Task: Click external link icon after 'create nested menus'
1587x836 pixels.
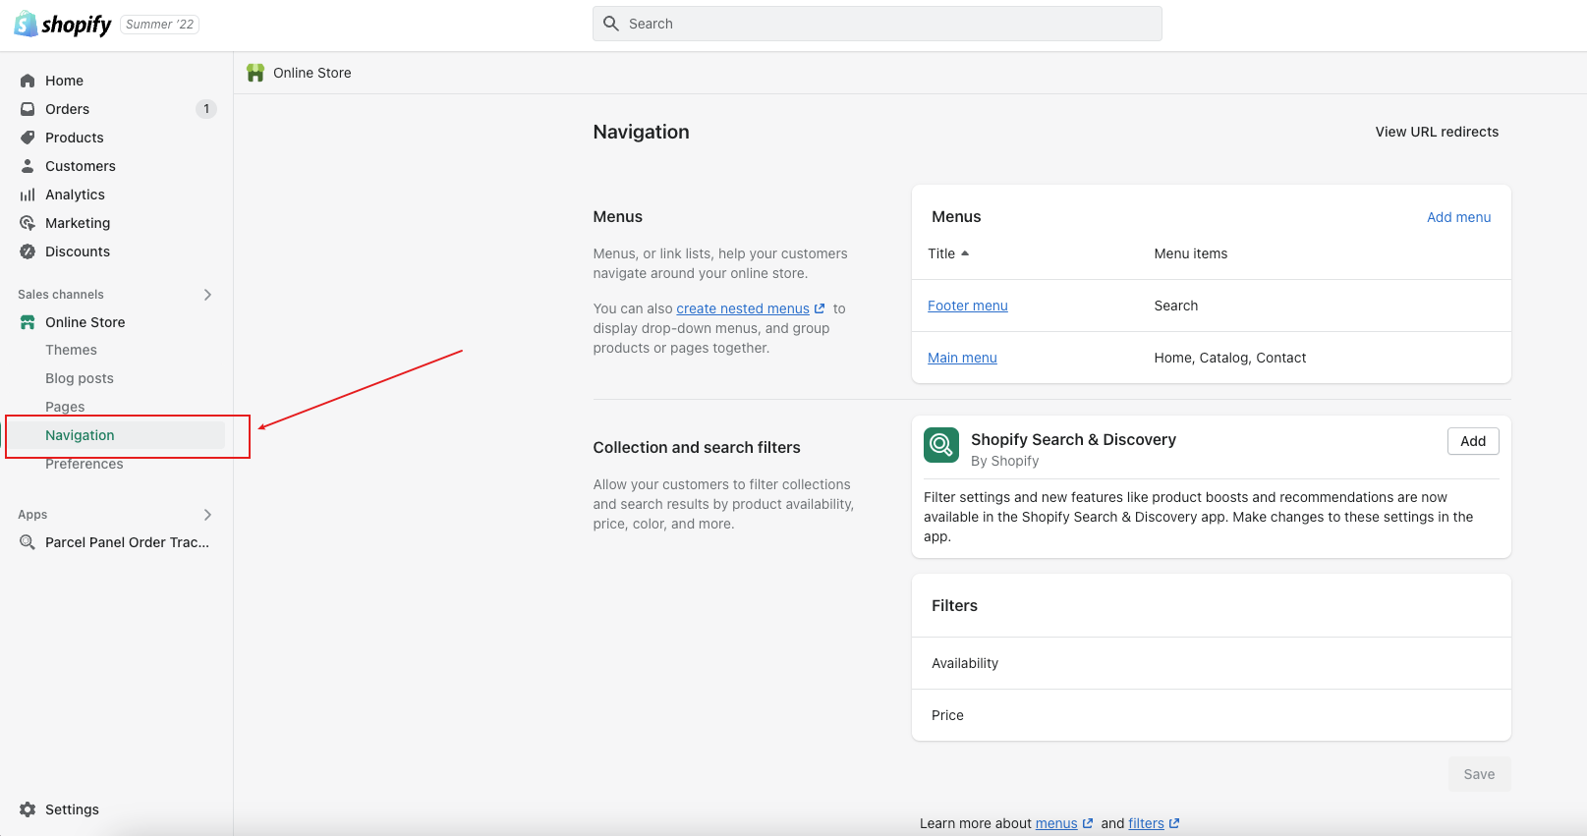Action: point(820,308)
